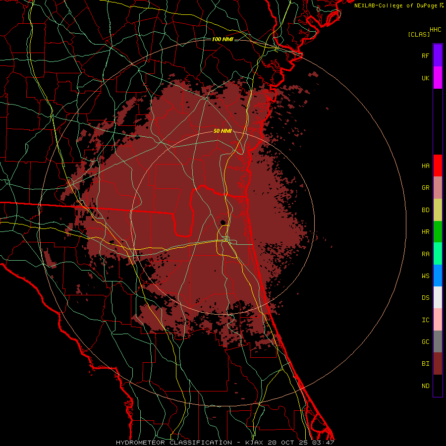Click the RA legend label

click(x=426, y=254)
